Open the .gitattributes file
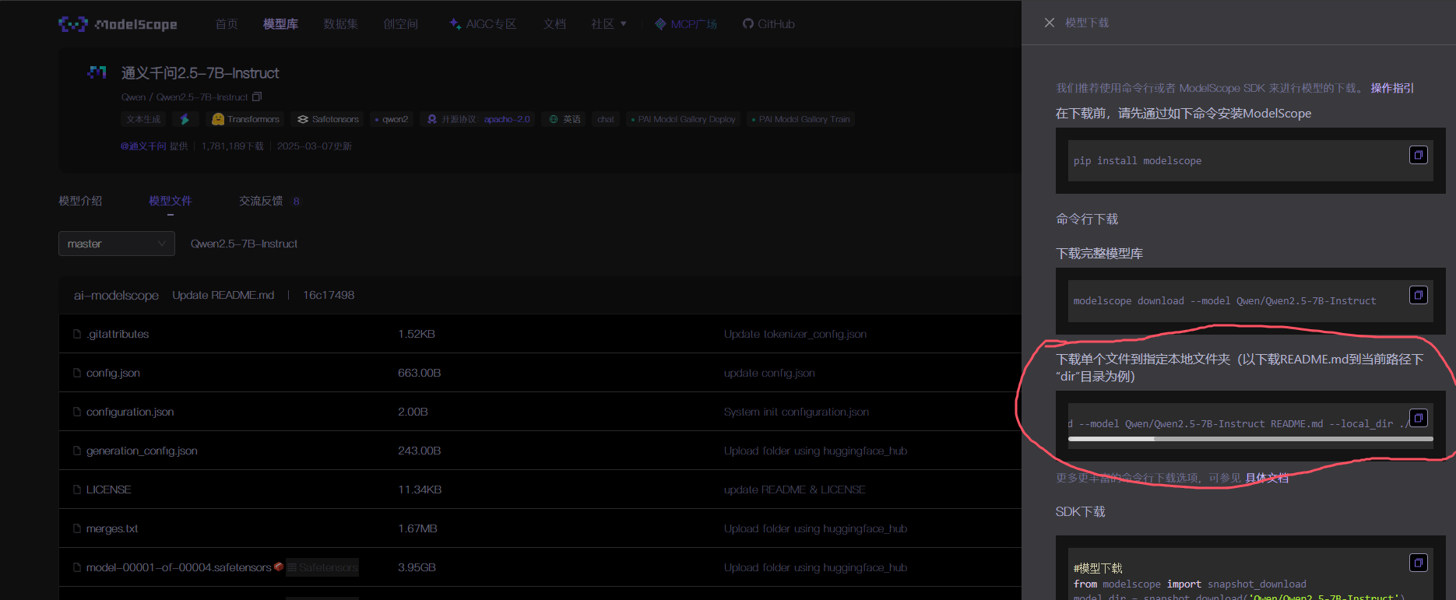The height and width of the screenshot is (600, 1456). click(118, 334)
